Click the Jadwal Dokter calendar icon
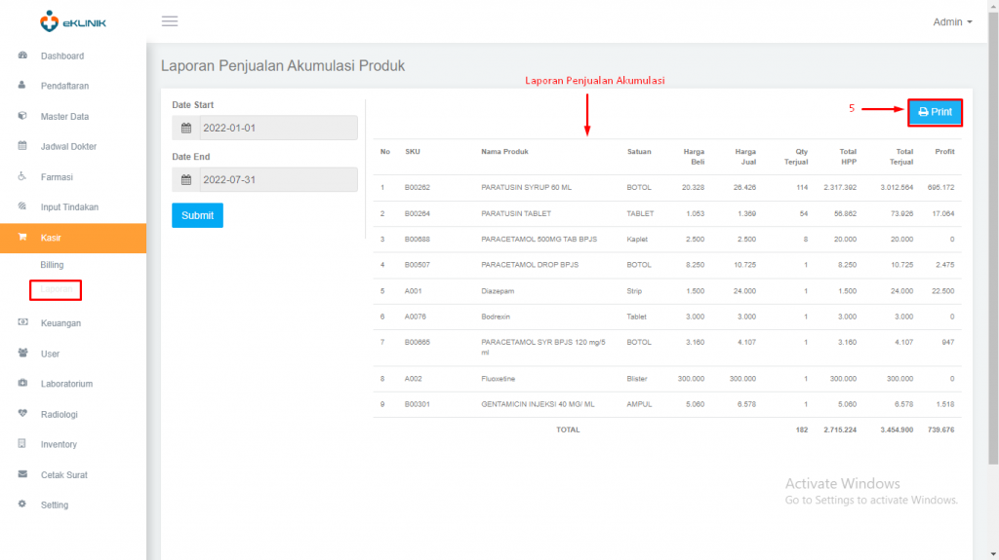999x560 pixels. [22, 147]
